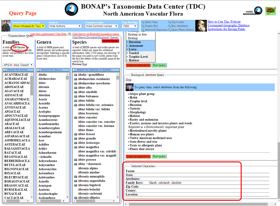The width and height of the screenshot is (280, 206).
Task: Open the Taxa Per Page 1500 dropdown
Action: tap(129, 26)
